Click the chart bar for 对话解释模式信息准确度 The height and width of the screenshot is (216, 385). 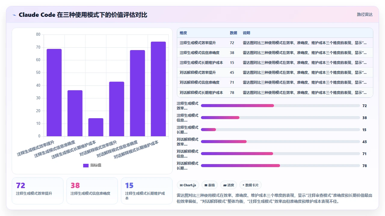[x=137, y=93]
